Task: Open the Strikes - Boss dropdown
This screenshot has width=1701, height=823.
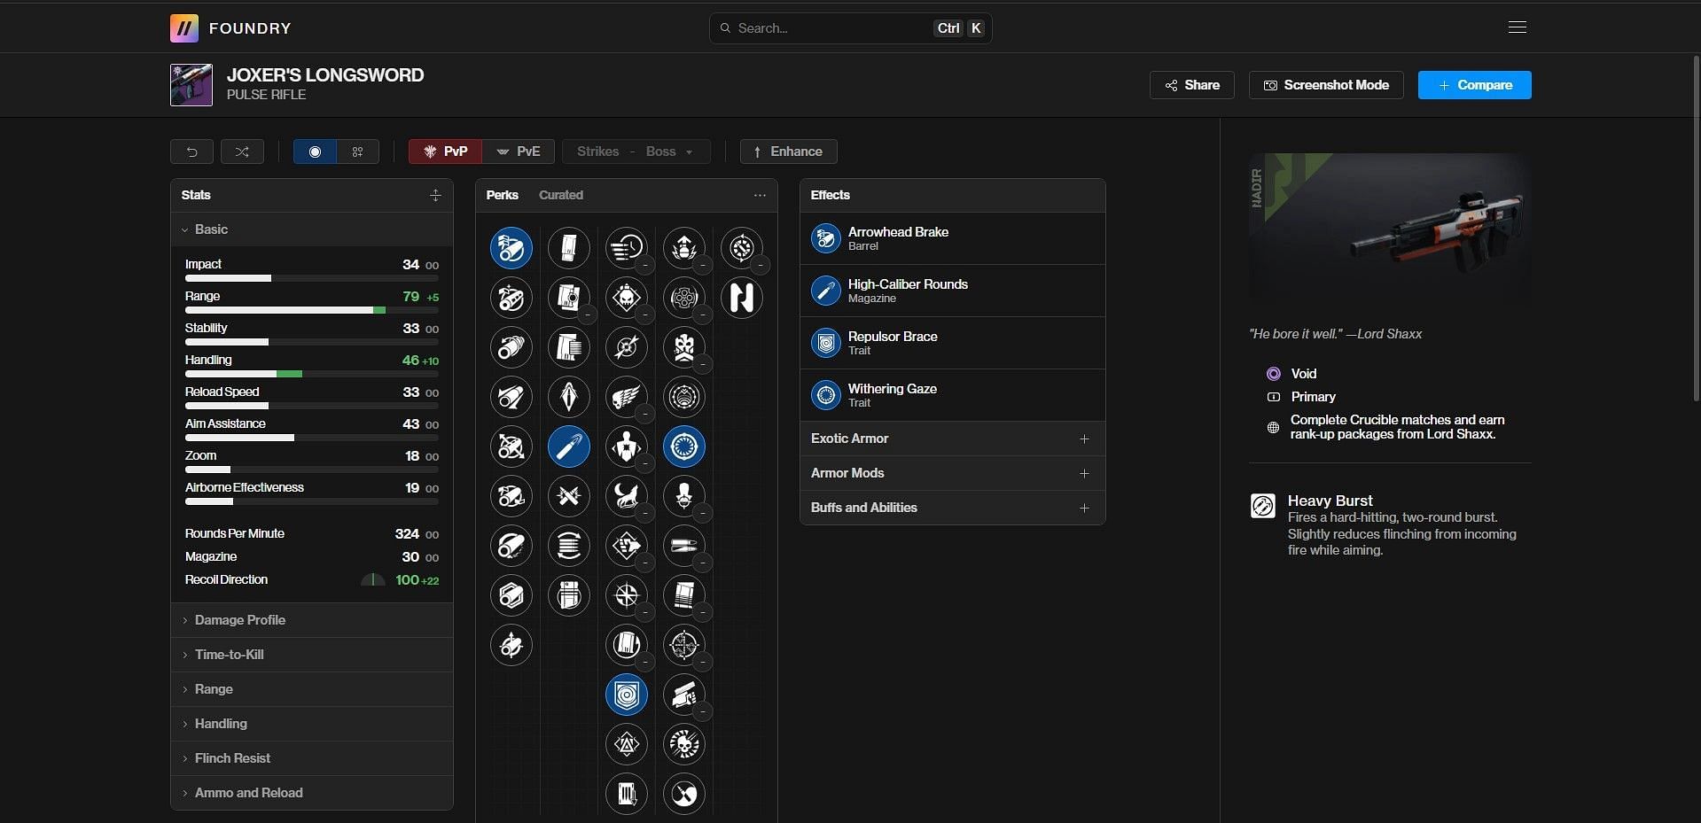Action: (636, 151)
